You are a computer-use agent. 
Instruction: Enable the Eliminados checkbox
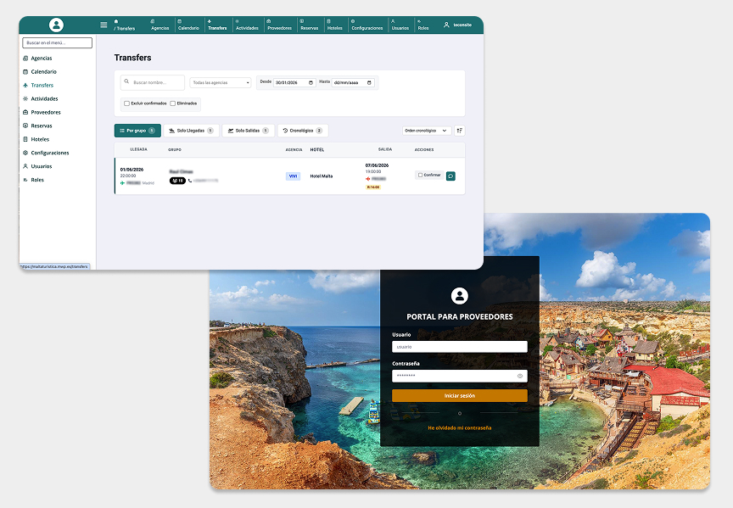coord(173,103)
